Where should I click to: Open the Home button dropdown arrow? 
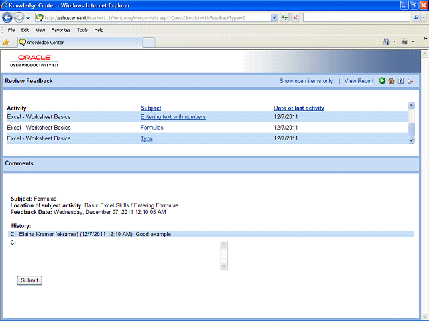point(395,41)
